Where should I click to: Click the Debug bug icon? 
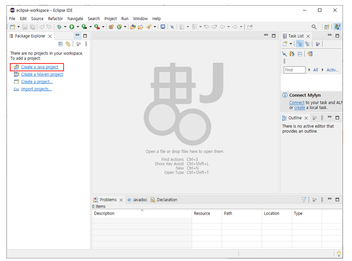pos(59,27)
